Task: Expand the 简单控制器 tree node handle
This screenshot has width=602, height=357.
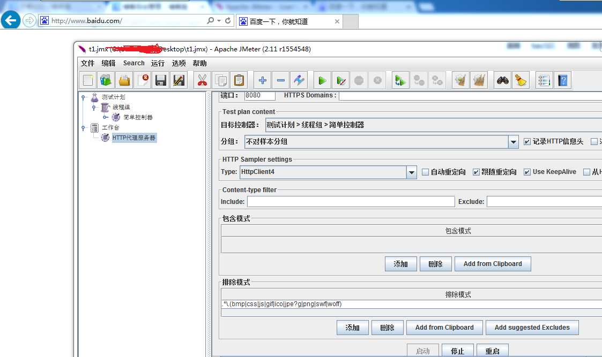Action: tap(105, 117)
